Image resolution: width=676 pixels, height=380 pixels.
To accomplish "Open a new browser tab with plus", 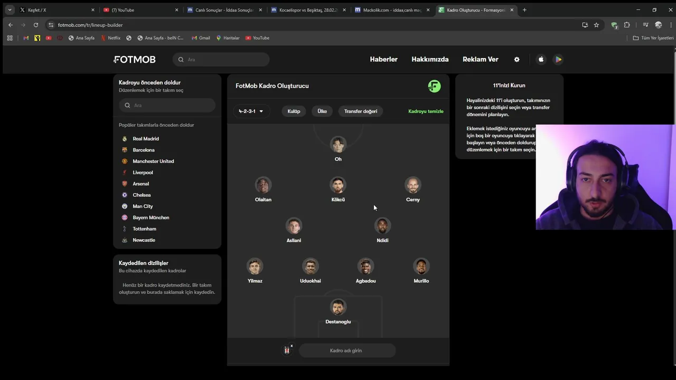I will point(524,10).
